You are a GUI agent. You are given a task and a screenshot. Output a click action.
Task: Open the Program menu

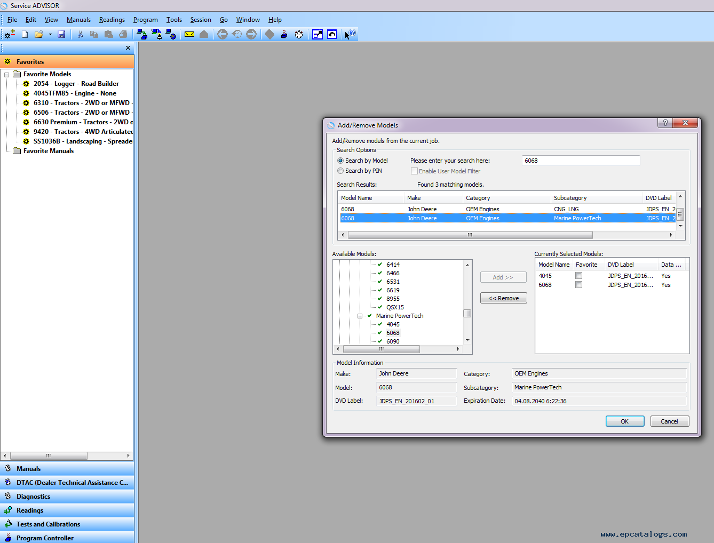(146, 20)
